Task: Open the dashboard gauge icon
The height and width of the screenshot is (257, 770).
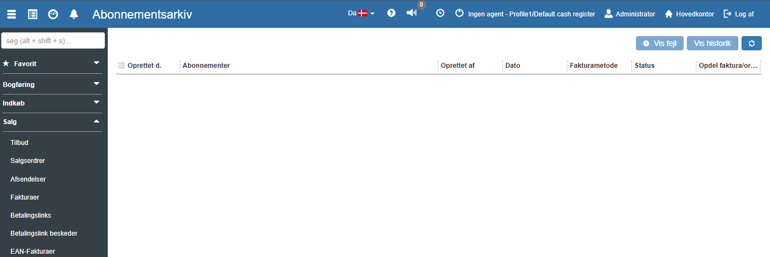Action: click(x=53, y=14)
